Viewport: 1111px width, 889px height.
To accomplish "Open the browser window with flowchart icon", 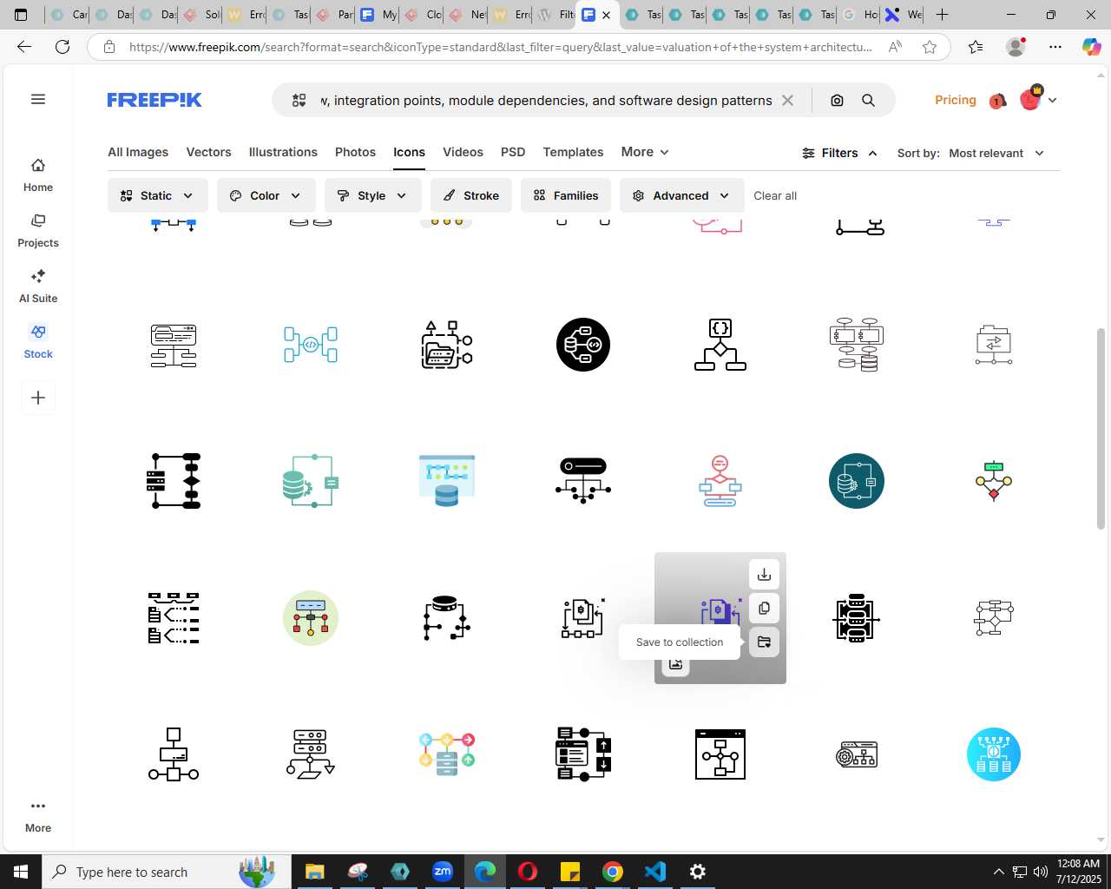I will (x=720, y=754).
